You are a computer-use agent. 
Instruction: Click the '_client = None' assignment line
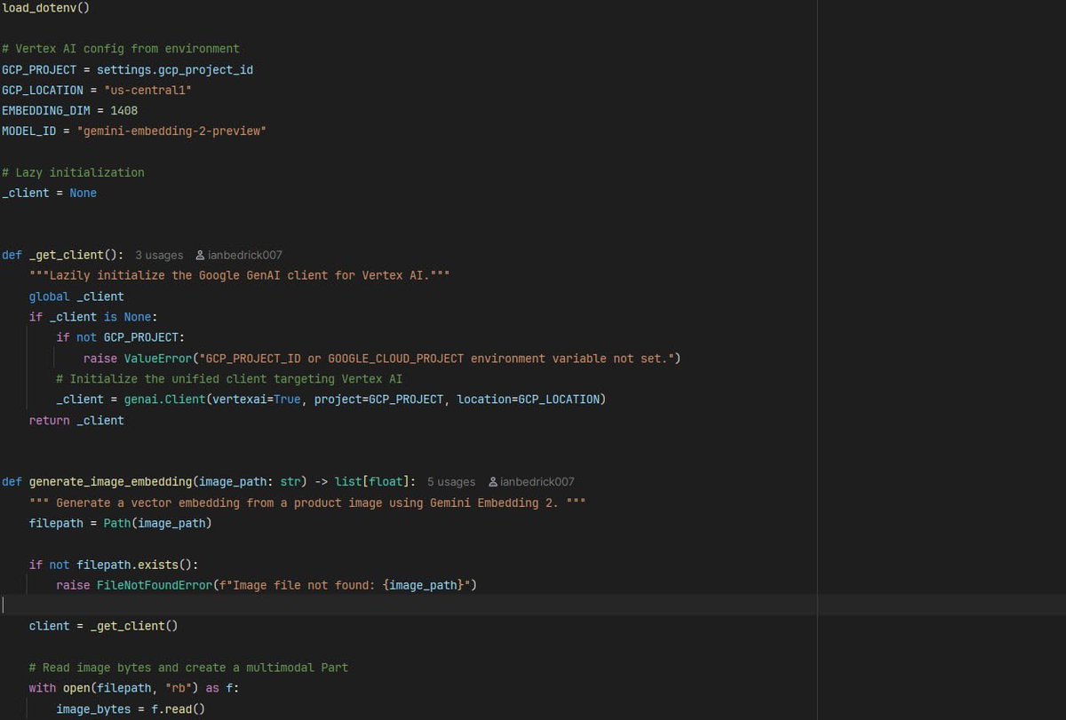pos(50,193)
